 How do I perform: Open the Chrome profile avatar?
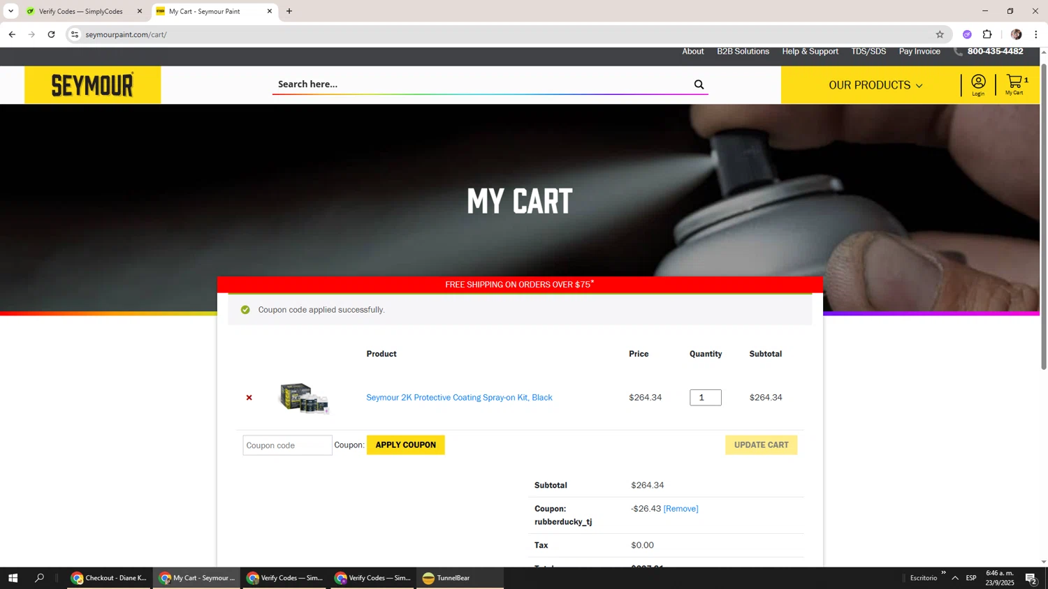pyautogui.click(x=1016, y=34)
